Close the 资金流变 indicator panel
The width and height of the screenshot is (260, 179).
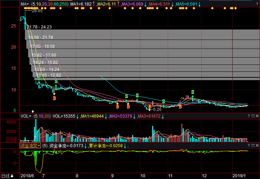click(257, 146)
